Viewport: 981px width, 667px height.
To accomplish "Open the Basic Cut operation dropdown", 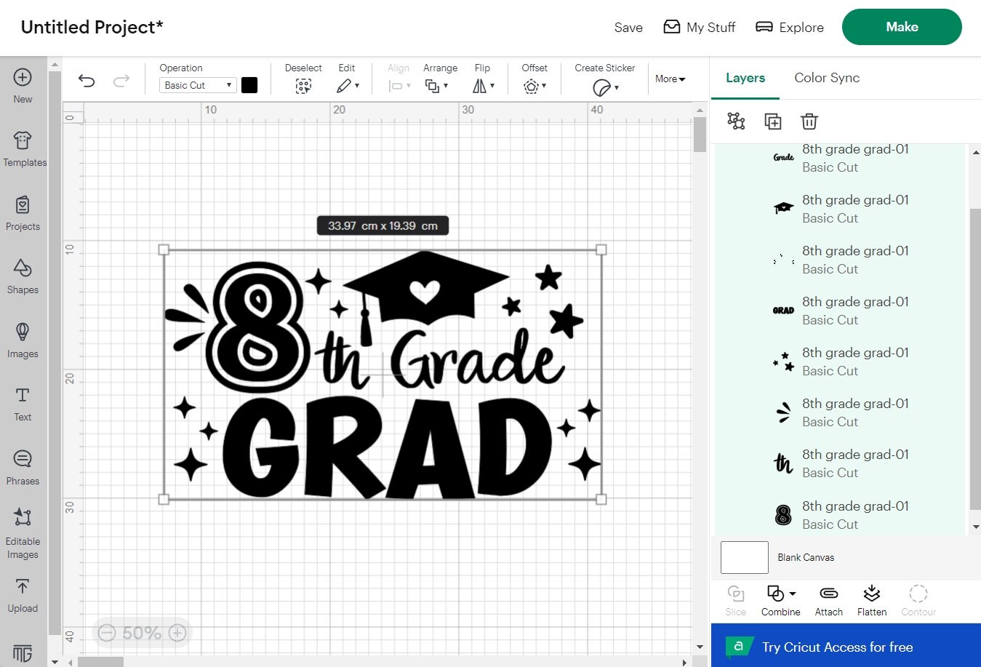I will (x=196, y=85).
